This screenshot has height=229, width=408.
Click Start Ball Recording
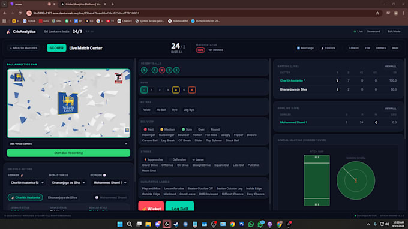pos(68,153)
